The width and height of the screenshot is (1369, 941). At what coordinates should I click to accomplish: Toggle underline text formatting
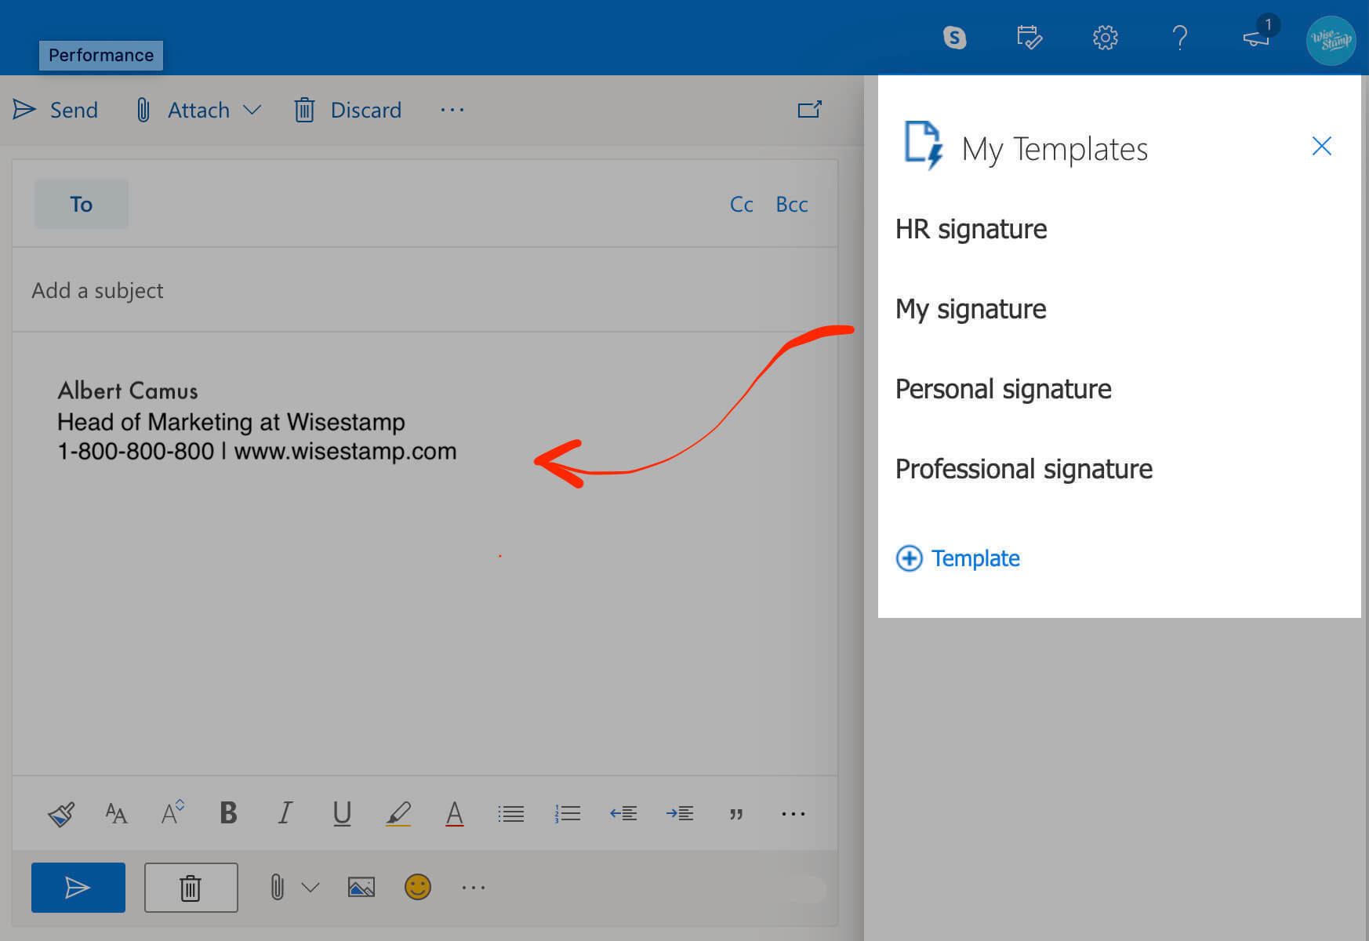point(341,813)
